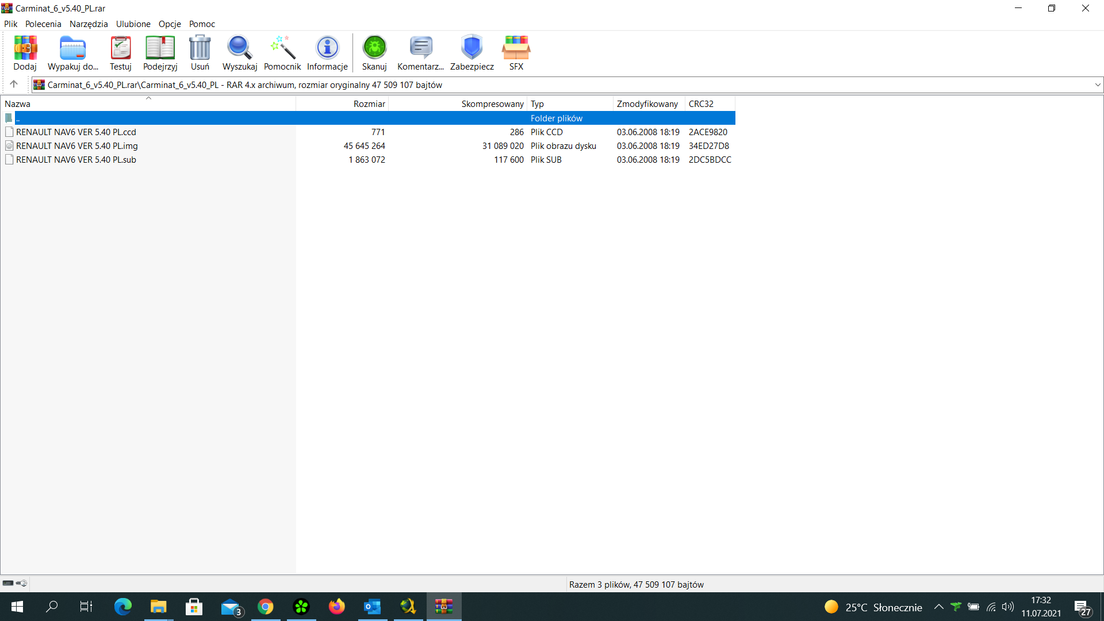This screenshot has width=1104, height=621.
Task: Open the Narzędzia menu
Action: pos(89,24)
